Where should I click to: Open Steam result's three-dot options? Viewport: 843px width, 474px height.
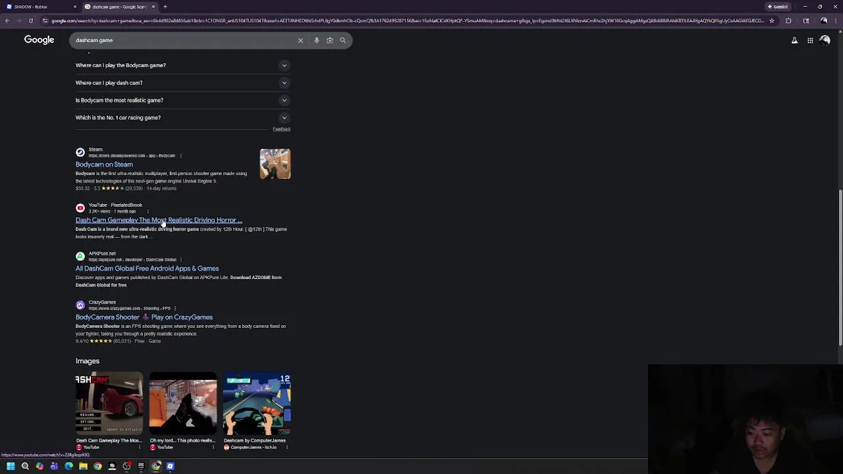[x=180, y=156]
